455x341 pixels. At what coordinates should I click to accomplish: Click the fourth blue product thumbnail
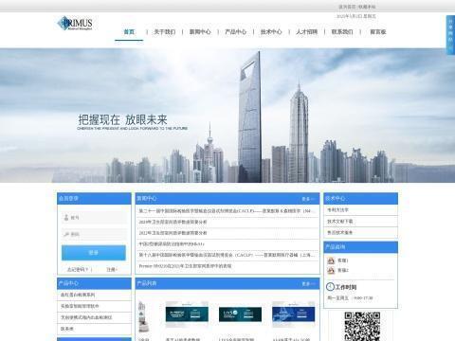coord(294,314)
